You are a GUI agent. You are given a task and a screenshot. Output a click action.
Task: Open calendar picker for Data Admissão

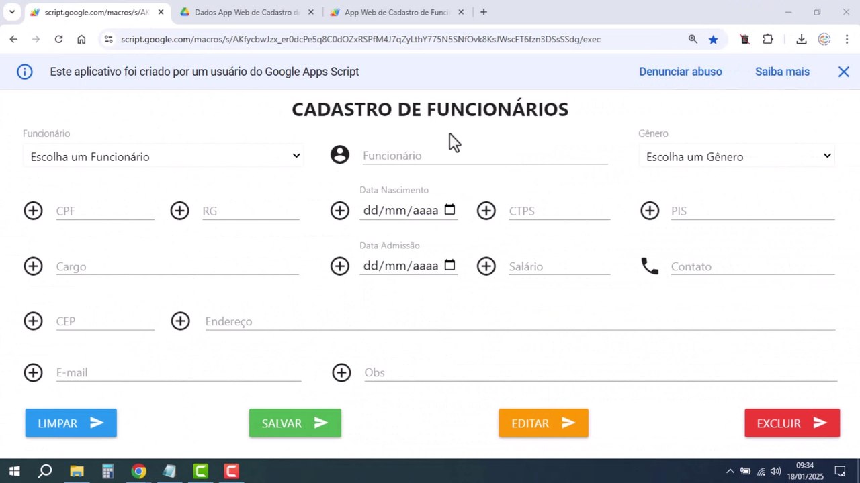pyautogui.click(x=450, y=265)
